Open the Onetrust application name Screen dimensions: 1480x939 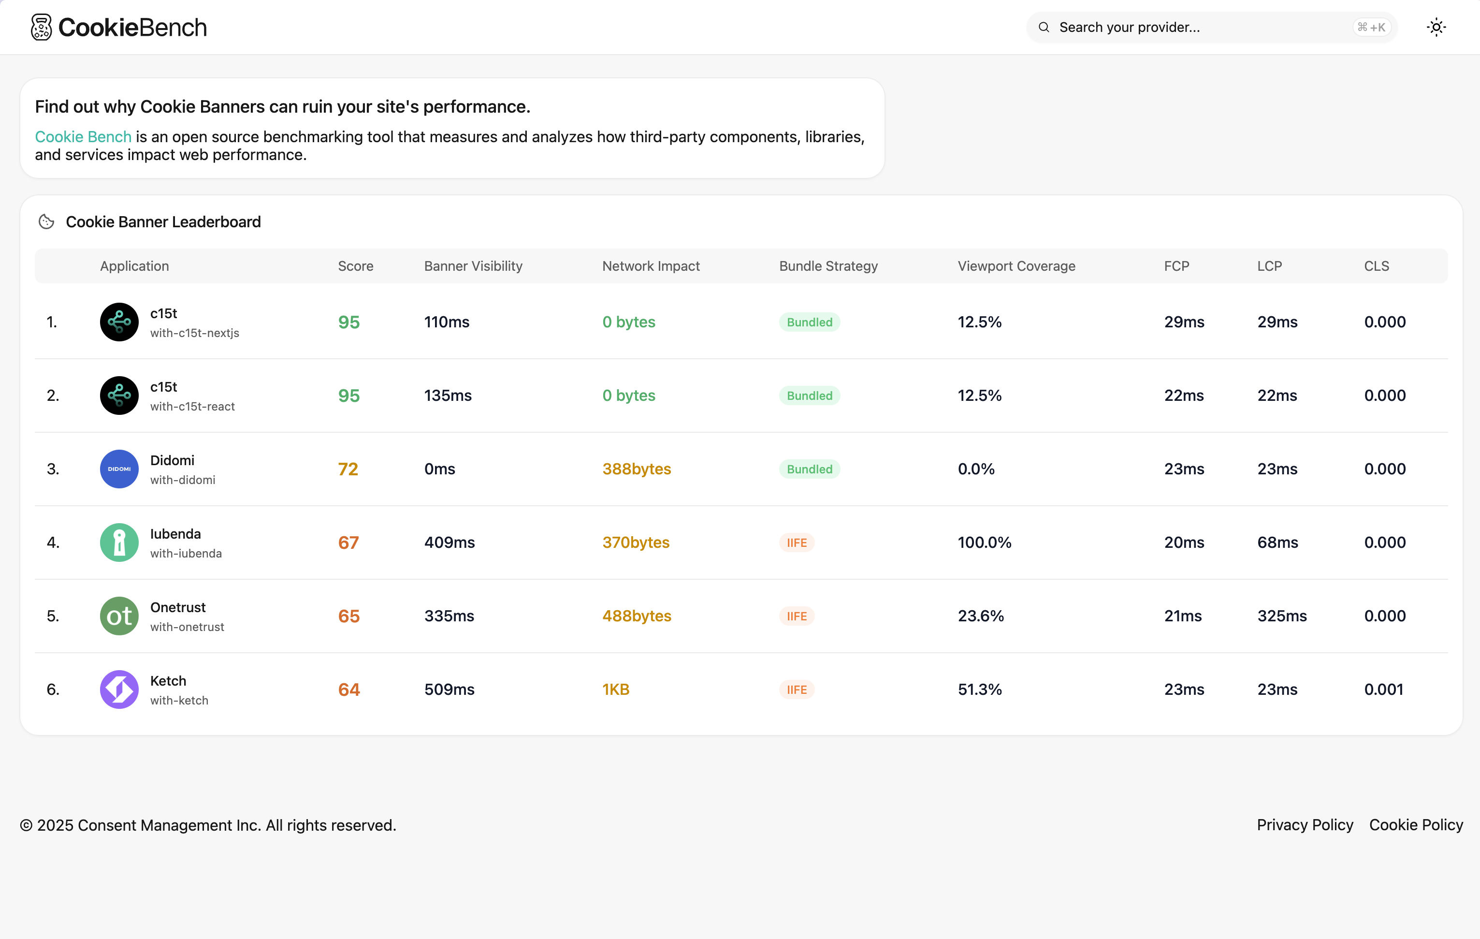177,607
